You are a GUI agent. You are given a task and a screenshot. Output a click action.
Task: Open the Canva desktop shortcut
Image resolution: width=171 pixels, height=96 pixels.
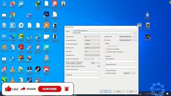pos(30,15)
